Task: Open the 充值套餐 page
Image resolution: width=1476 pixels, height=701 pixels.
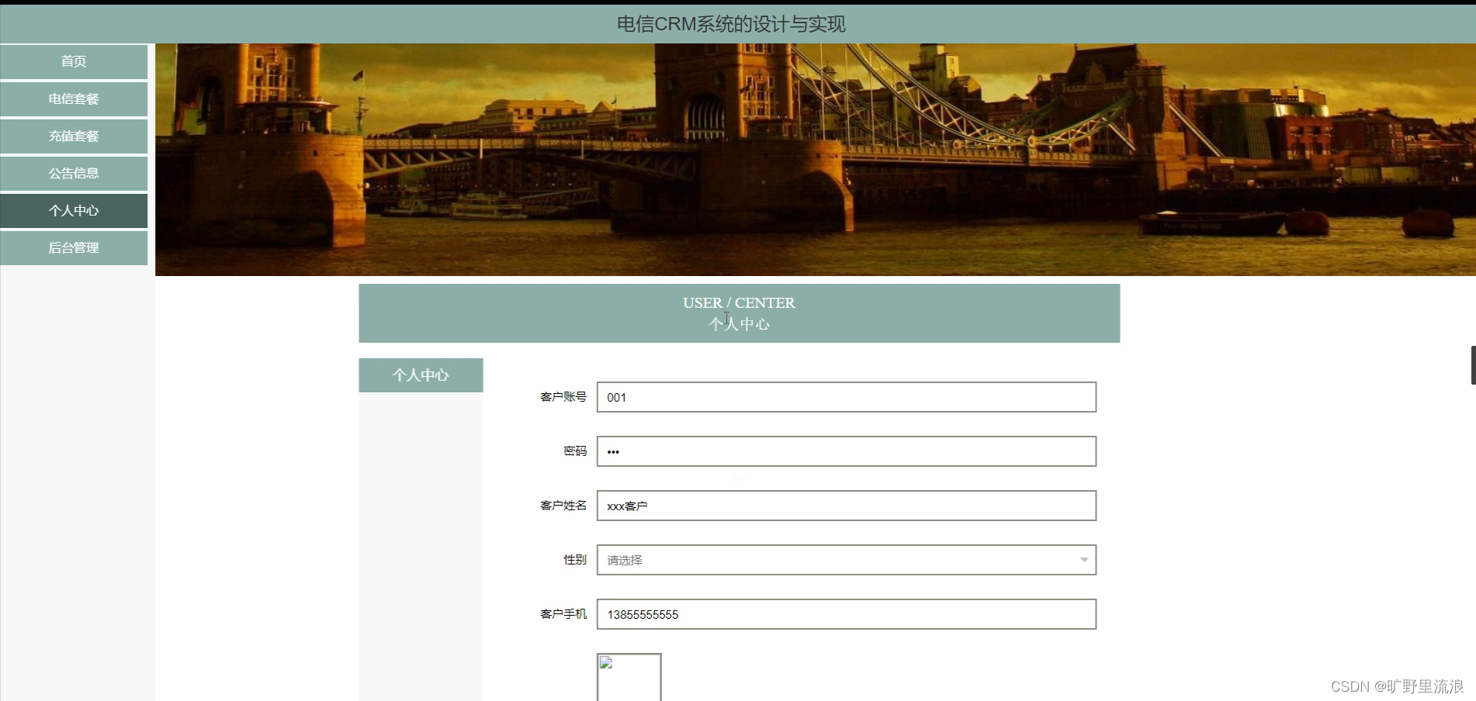Action: [74, 136]
